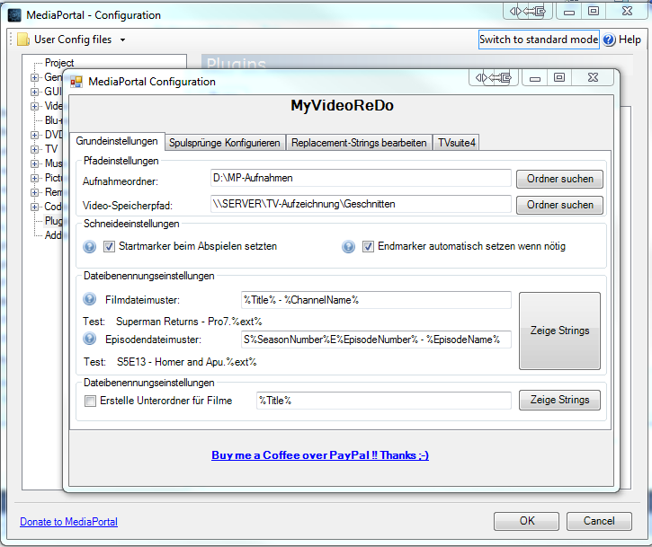The height and width of the screenshot is (547, 652).
Task: Click the blue Help question mark icon
Action: 609,40
